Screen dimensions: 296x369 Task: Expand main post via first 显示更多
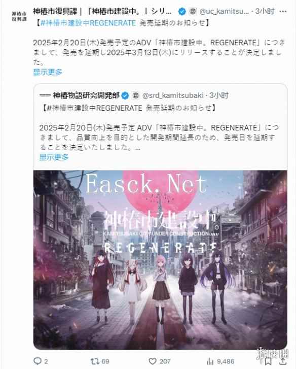[48, 72]
